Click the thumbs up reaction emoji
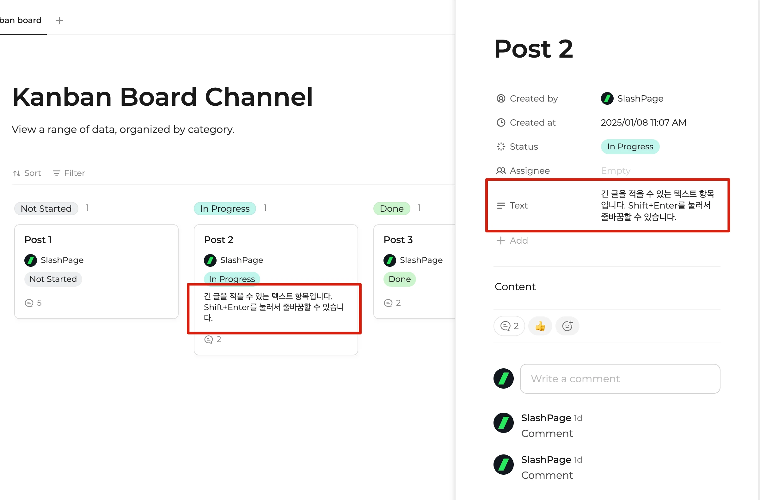 (x=540, y=326)
